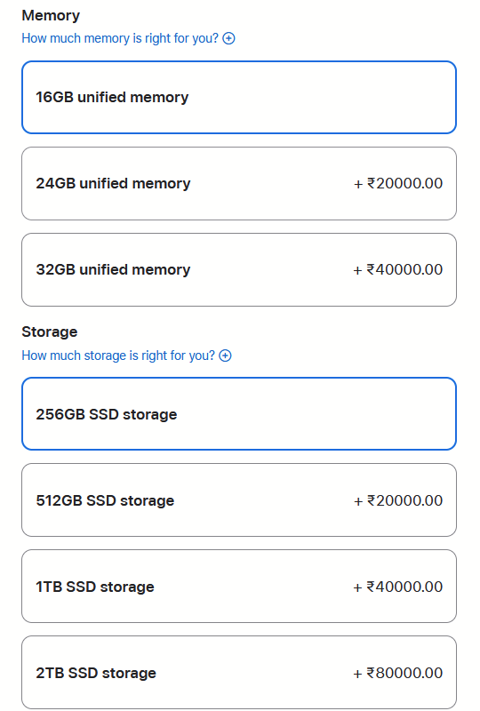Choose 24GB unified memory option
Screen dimensions: 480x711
pos(239,184)
